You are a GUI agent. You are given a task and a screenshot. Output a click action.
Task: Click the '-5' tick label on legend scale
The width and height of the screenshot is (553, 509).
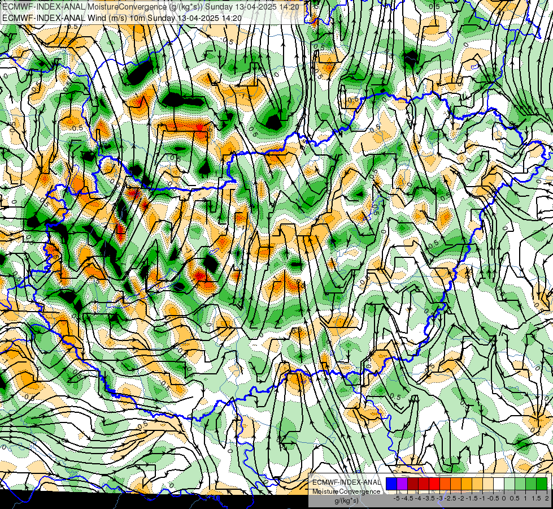pyautogui.click(x=397, y=498)
